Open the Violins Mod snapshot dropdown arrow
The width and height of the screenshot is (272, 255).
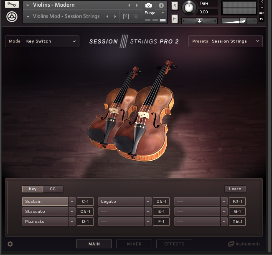point(28,17)
